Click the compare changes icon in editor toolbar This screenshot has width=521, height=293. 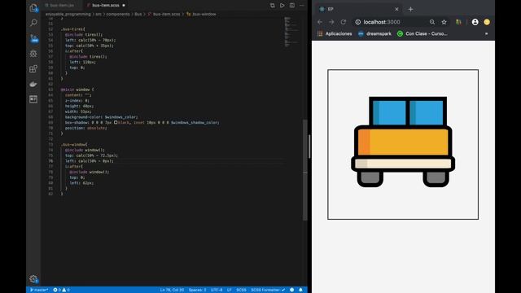pos(273,6)
